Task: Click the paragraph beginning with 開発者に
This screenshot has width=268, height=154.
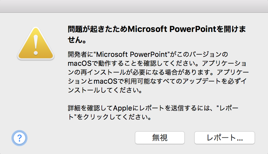Action: click(157, 72)
